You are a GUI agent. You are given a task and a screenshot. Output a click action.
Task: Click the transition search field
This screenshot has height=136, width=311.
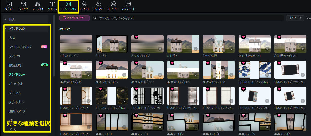click(x=187, y=18)
